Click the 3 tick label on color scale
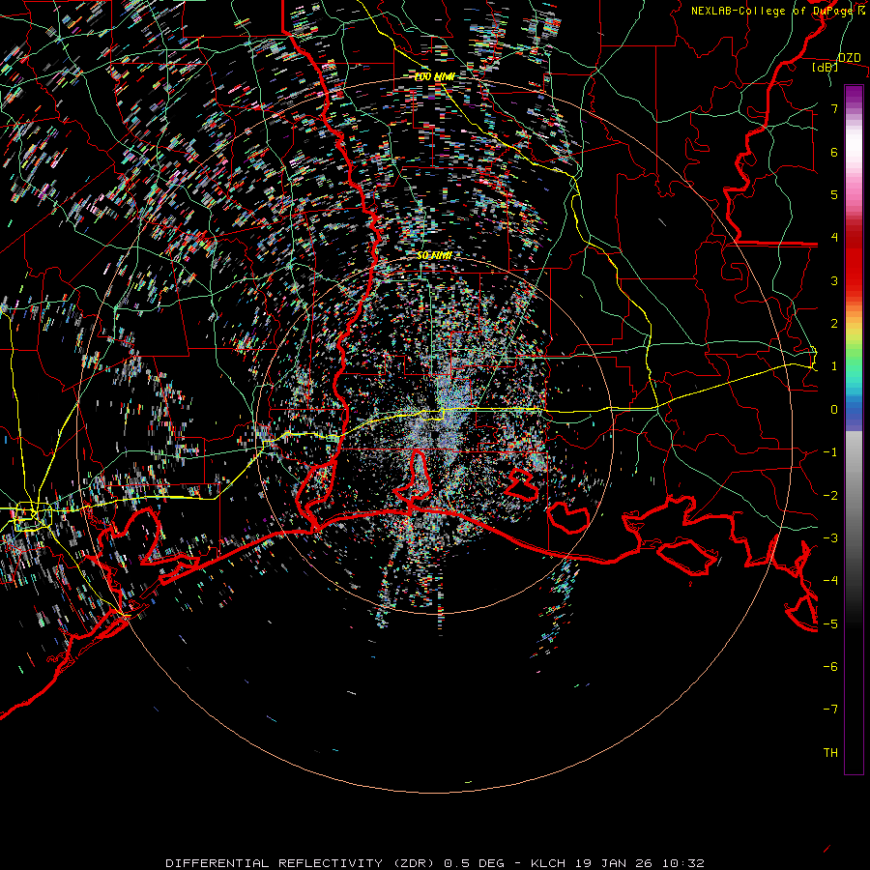Viewport: 870px width, 870px height. tap(834, 280)
